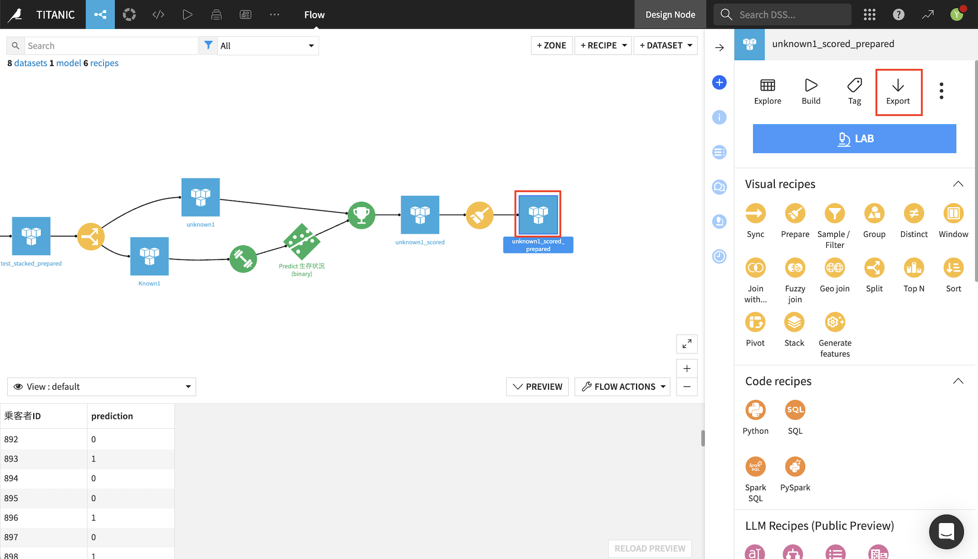Open the Flow menu icon in top bar
Image resolution: width=978 pixels, height=559 pixels.
[100, 15]
